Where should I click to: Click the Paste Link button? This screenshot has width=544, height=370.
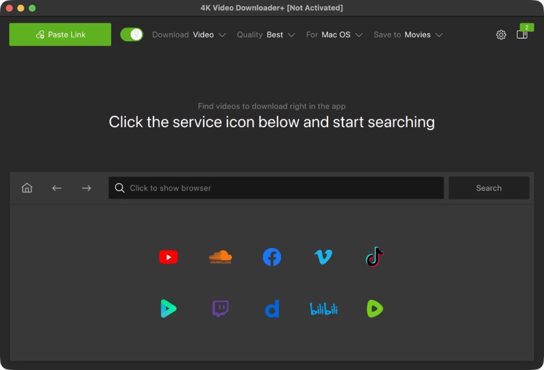(60, 34)
